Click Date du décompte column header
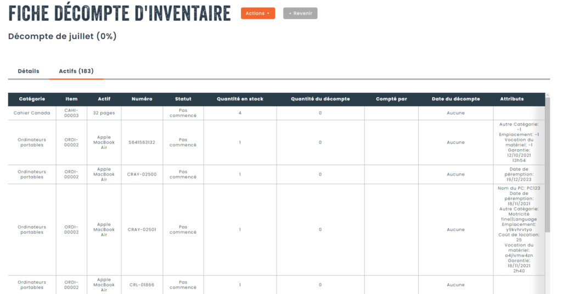The image size is (562, 294). [x=456, y=99]
